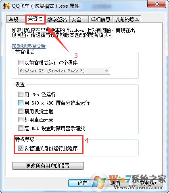Image resolution: width=169 pixels, height=193 pixels.
Task: Open the 详细信息 tab
Action: pyautogui.click(x=100, y=19)
